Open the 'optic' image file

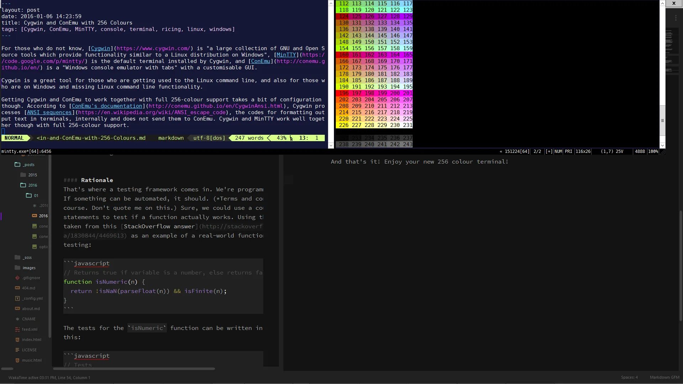coord(43,247)
